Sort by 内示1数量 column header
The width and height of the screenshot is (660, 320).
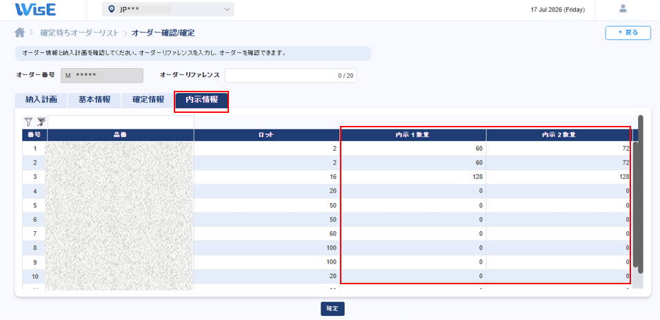(413, 135)
